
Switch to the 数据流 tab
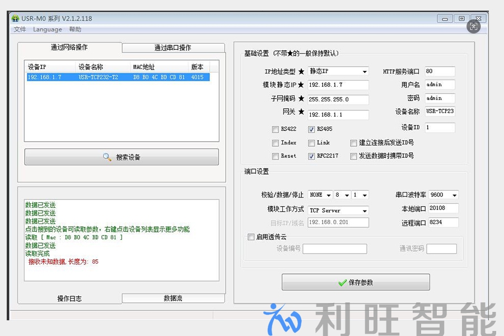click(x=173, y=298)
